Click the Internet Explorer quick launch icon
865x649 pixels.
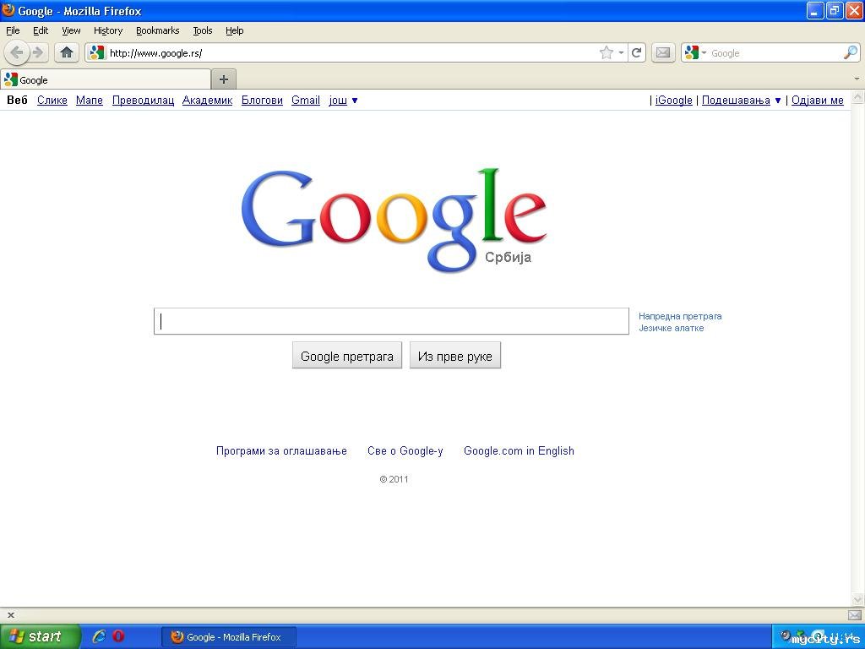pos(100,636)
